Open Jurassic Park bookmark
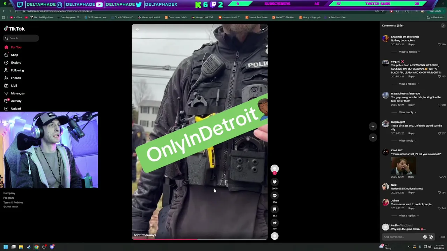Viewport: 447px width, 251px height. point(257,17)
